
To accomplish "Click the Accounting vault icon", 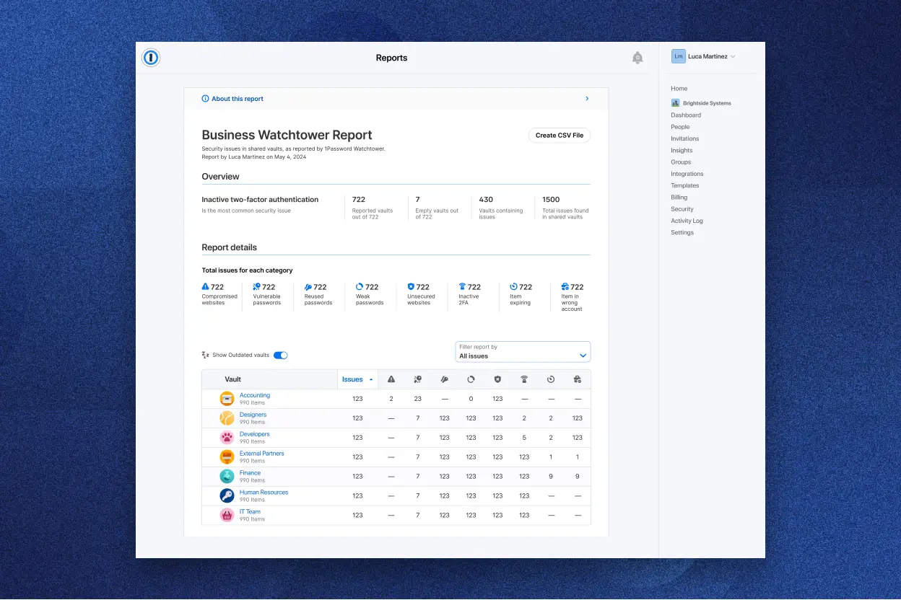I will [x=227, y=399].
